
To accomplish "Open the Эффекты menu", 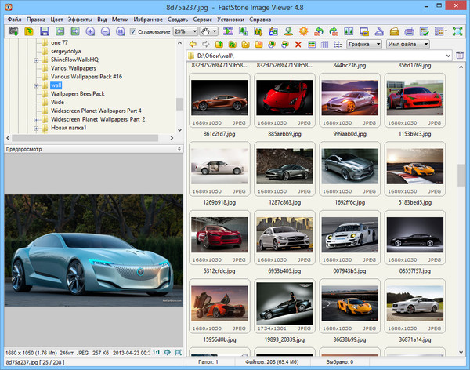I will pyautogui.click(x=79, y=18).
